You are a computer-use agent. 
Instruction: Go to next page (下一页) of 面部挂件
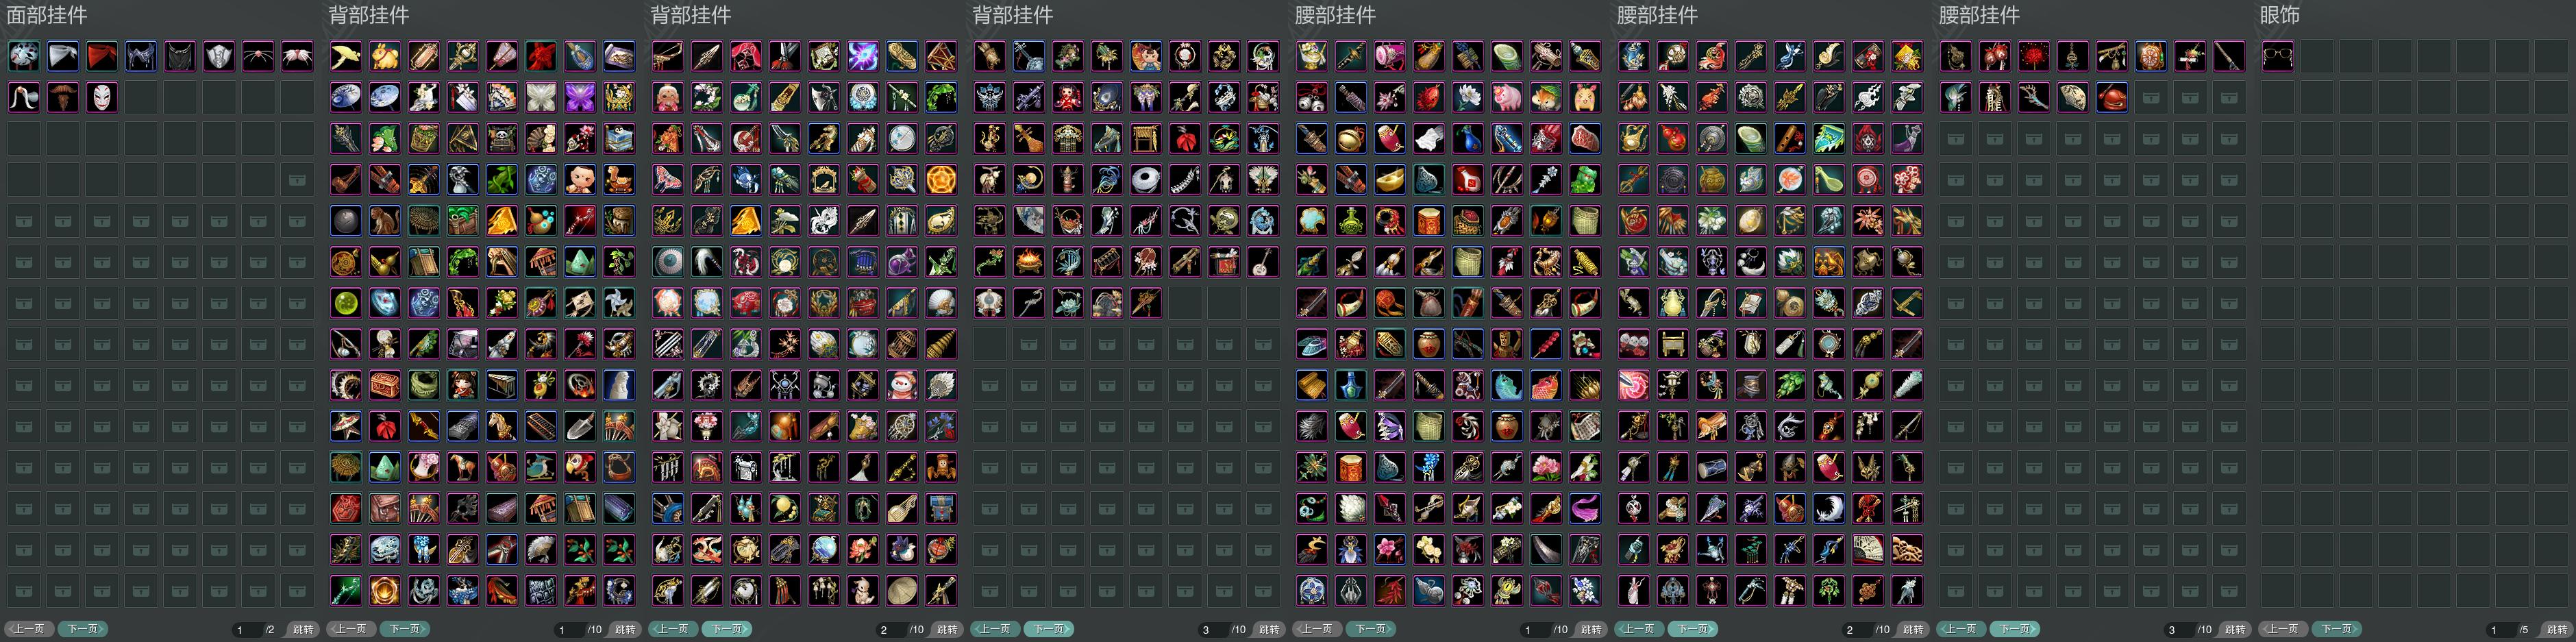[x=82, y=629]
